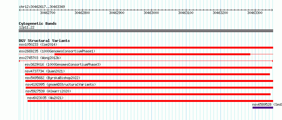Open variant label nsv4737734 (Quan2021)
The width and height of the screenshot is (282, 120).
click(x=45, y=71)
